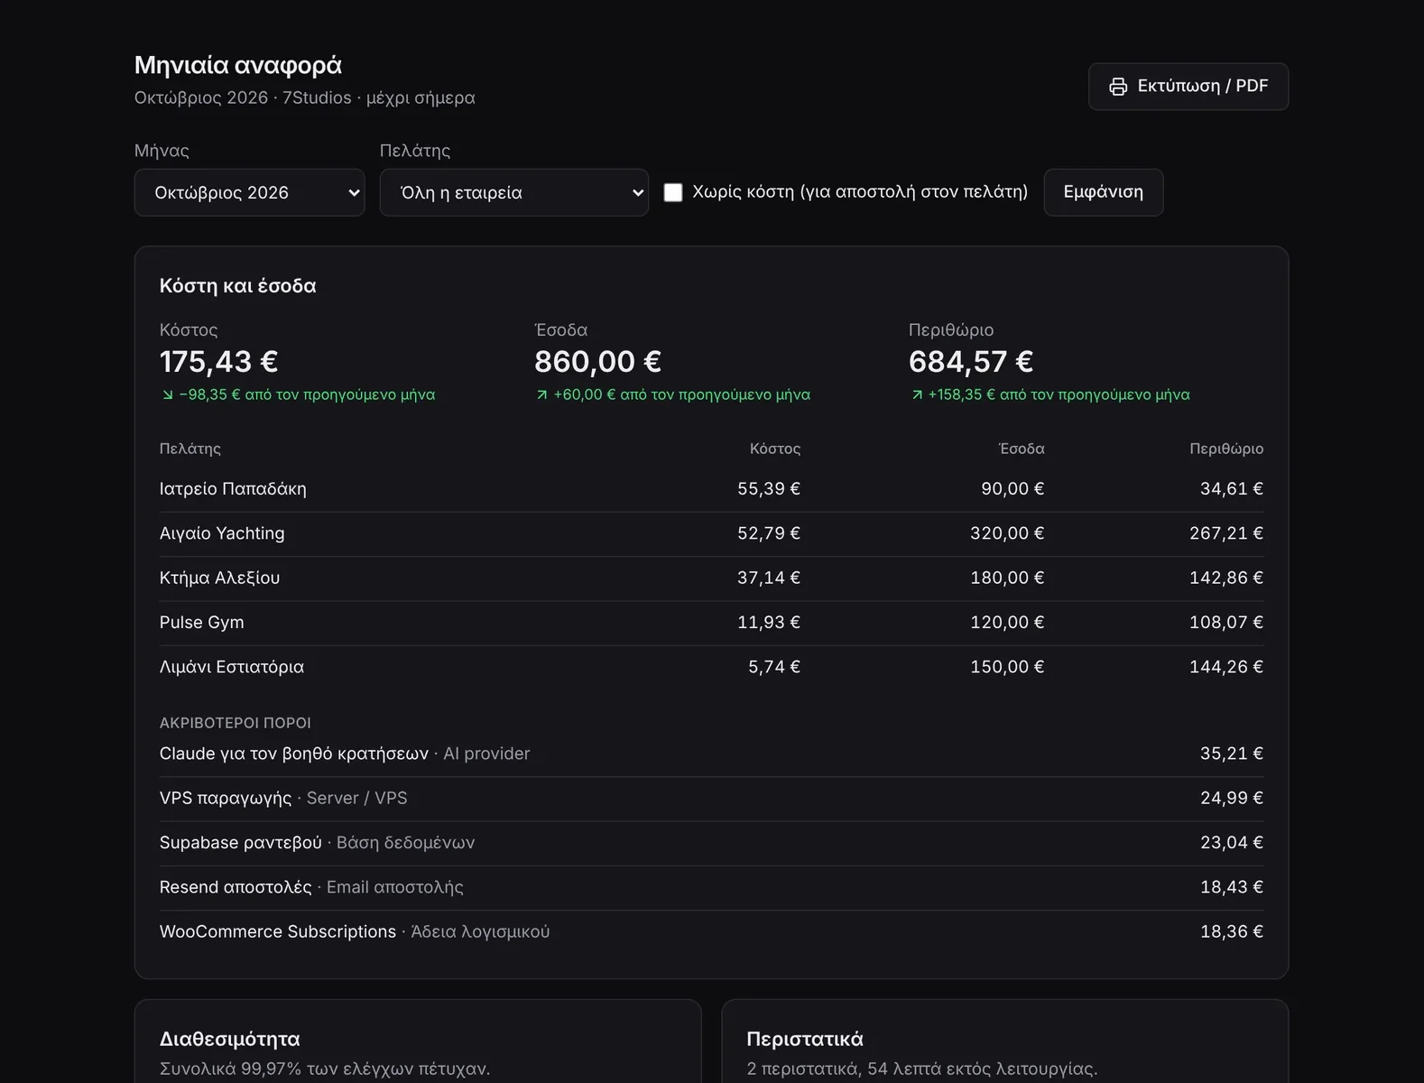Click the total cost value 175,43 €
This screenshot has height=1083, width=1424.
[218, 362]
